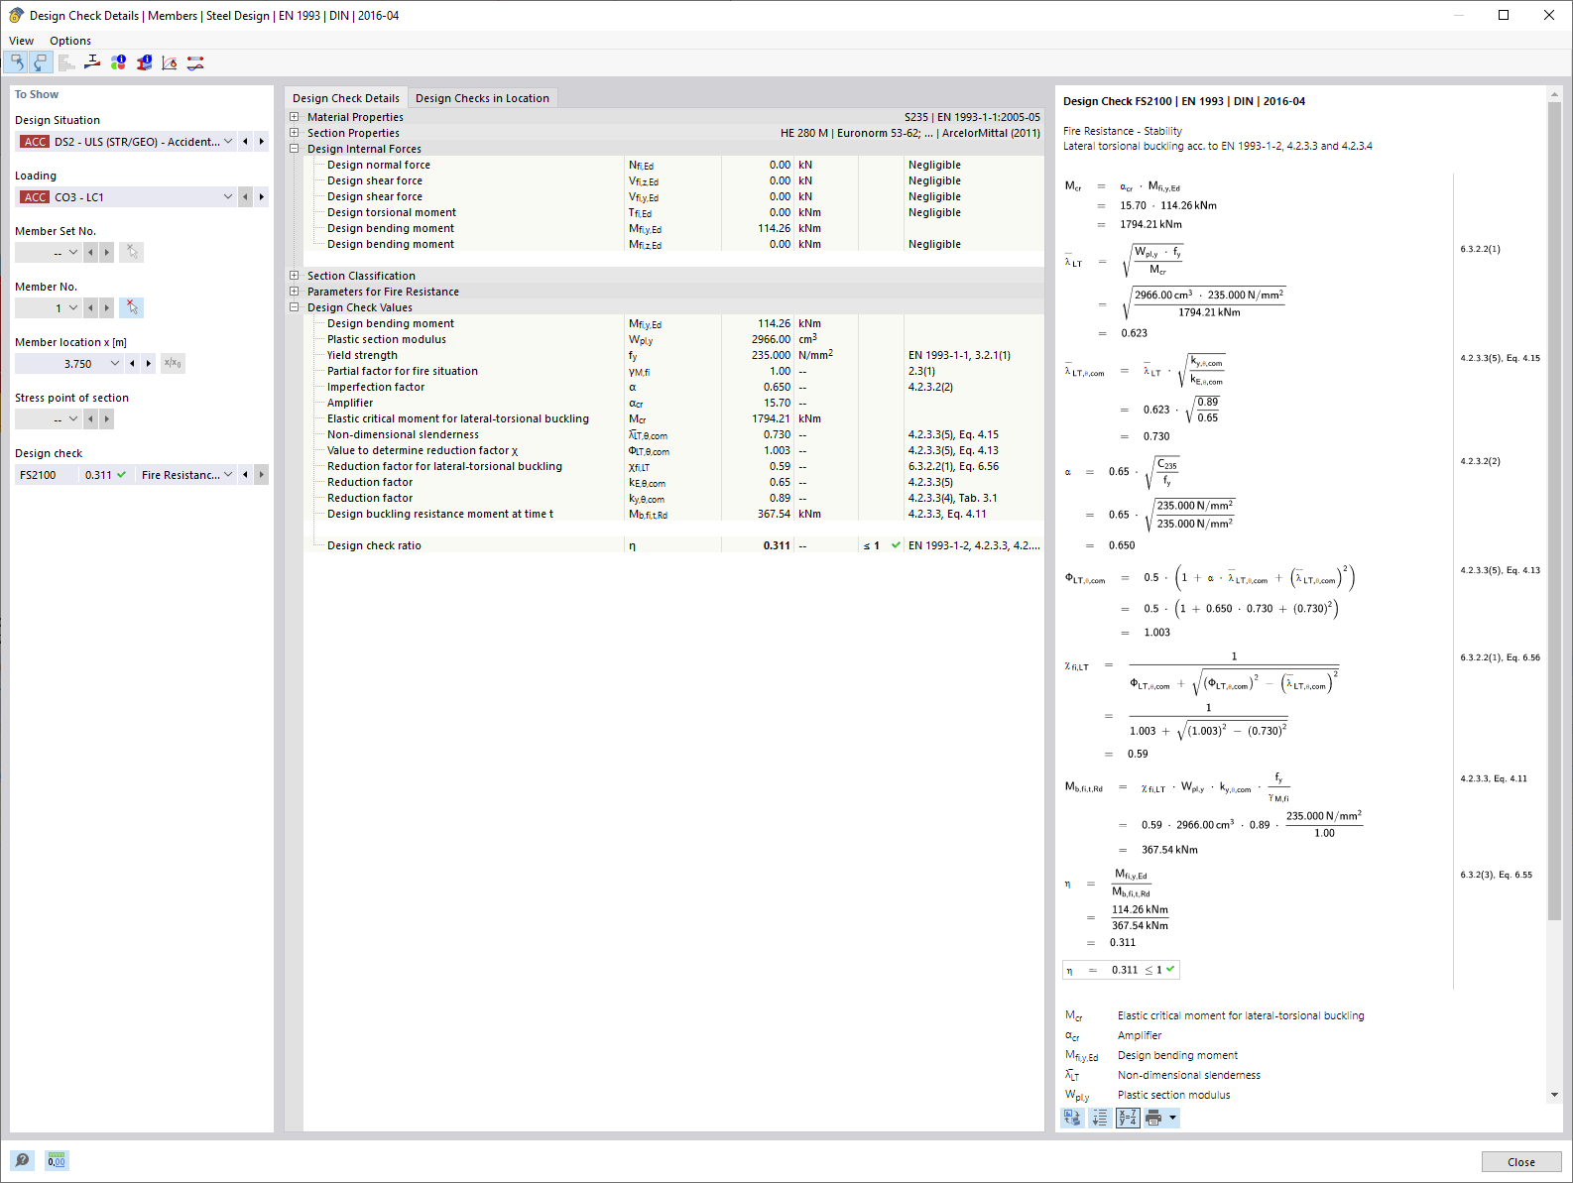Expand the Section Classification row

pyautogui.click(x=295, y=276)
